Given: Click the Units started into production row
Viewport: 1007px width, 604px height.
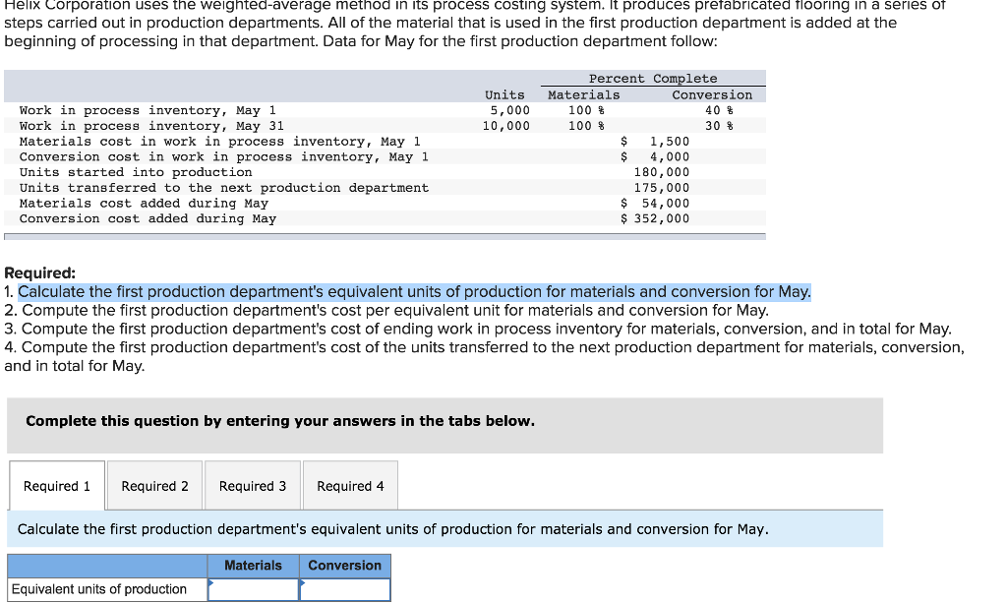Looking at the screenshot, I should tap(136, 172).
